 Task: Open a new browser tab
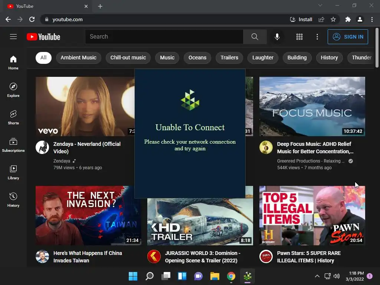point(100,6)
